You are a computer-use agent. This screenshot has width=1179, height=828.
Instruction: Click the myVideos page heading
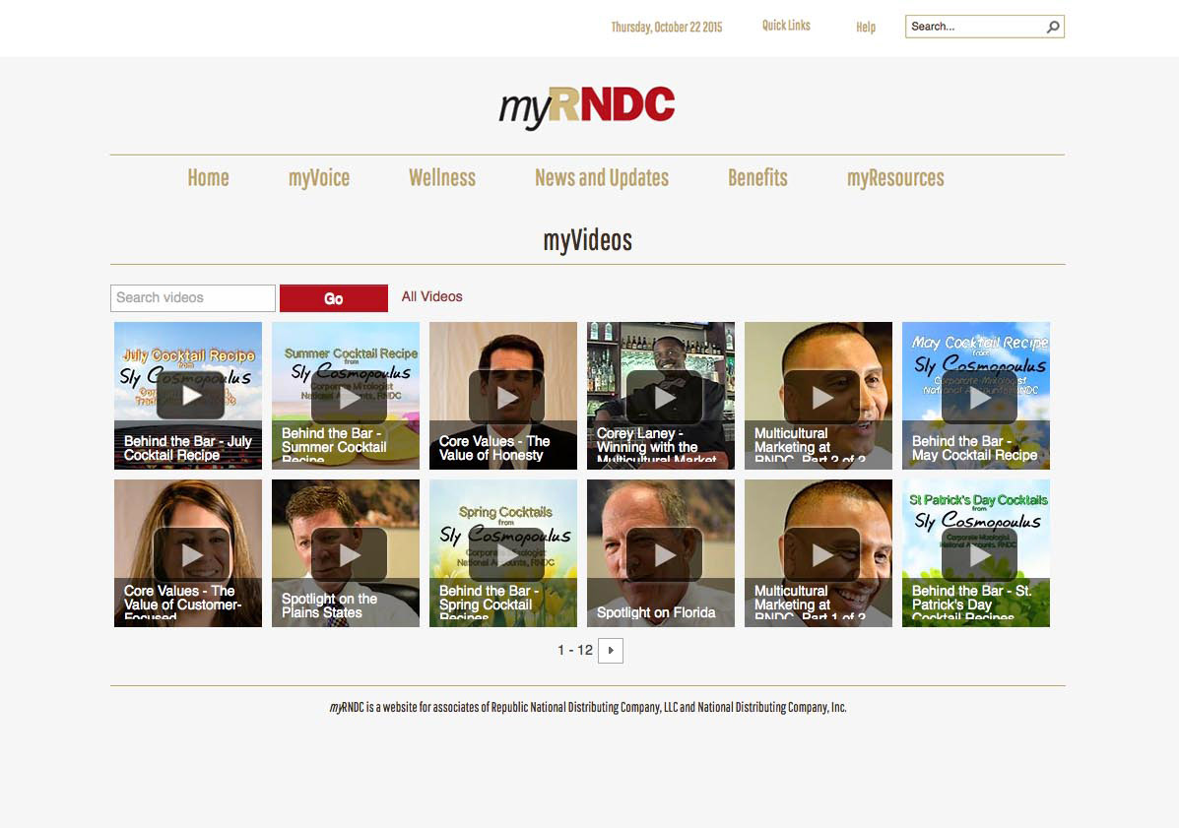[x=588, y=240]
